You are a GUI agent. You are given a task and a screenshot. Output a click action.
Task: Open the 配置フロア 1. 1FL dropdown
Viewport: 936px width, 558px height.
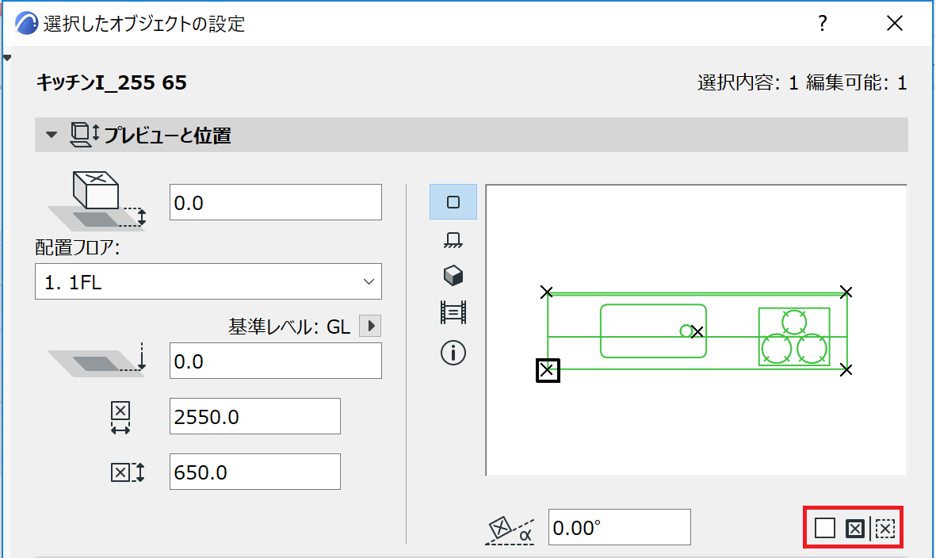point(208,281)
